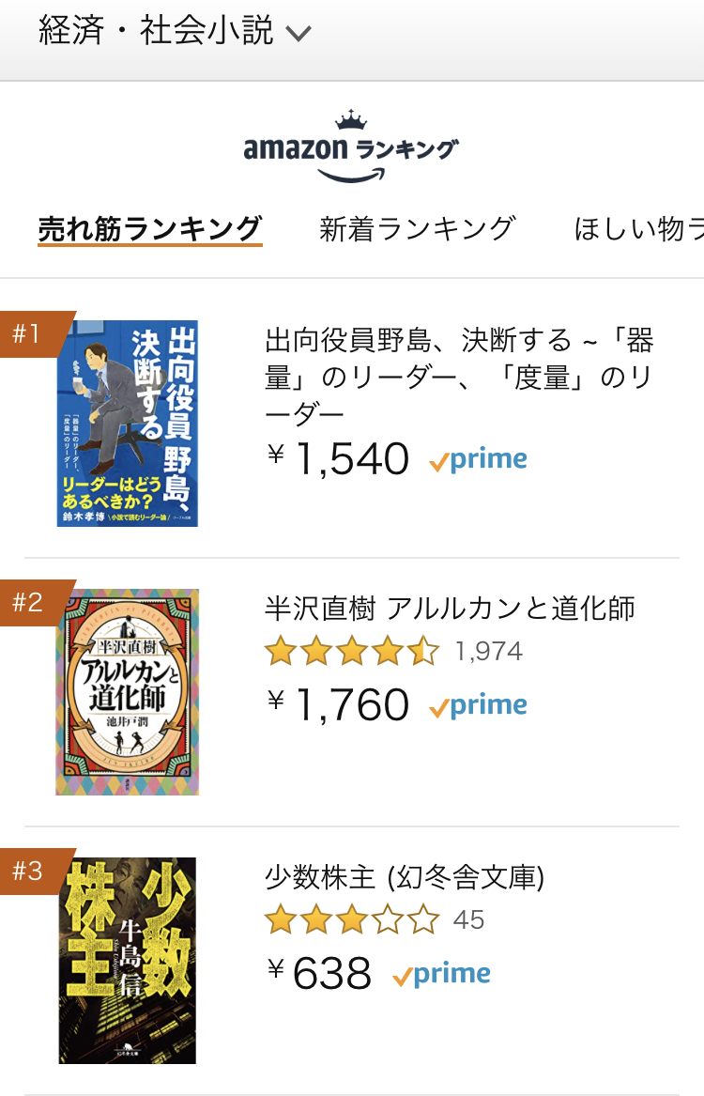Open the 1,974 reviews count
This screenshot has height=1096, width=704.
click(488, 652)
